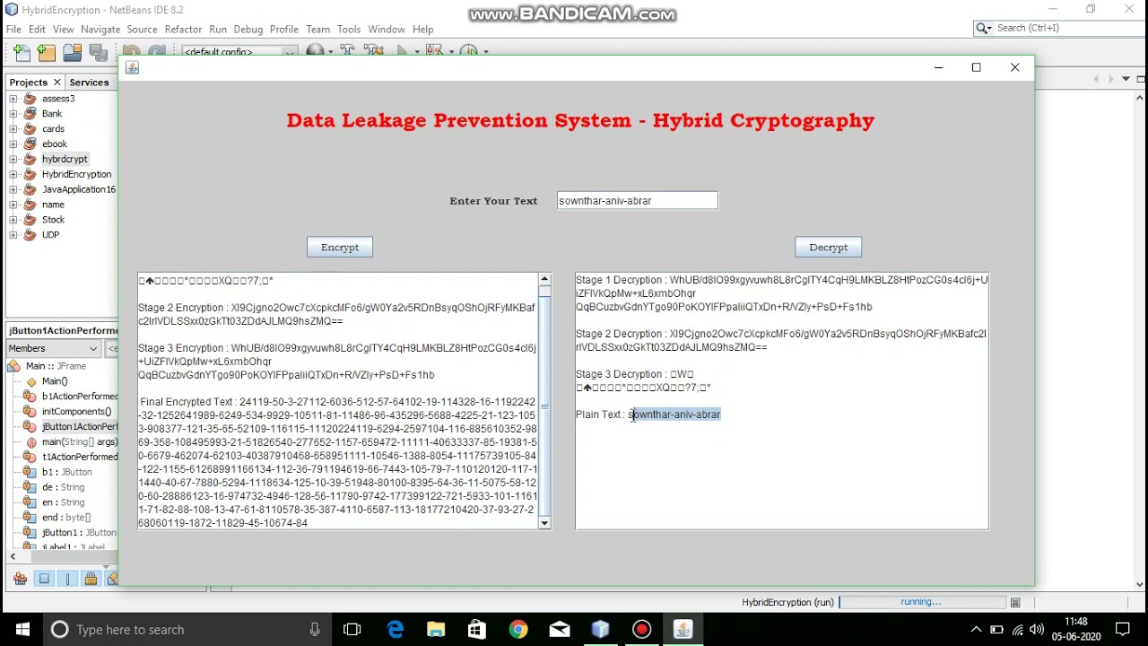Open the default config dropdown
The width and height of the screenshot is (1148, 646).
click(239, 52)
